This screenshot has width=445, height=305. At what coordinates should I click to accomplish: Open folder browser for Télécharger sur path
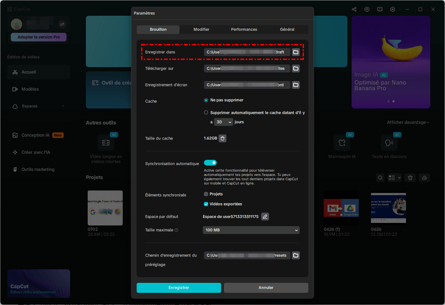click(296, 68)
